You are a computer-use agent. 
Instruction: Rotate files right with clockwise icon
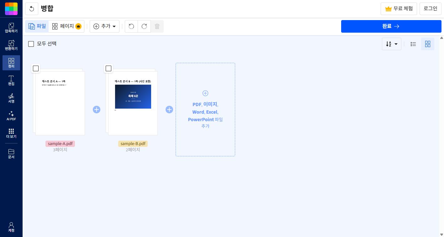click(x=144, y=26)
